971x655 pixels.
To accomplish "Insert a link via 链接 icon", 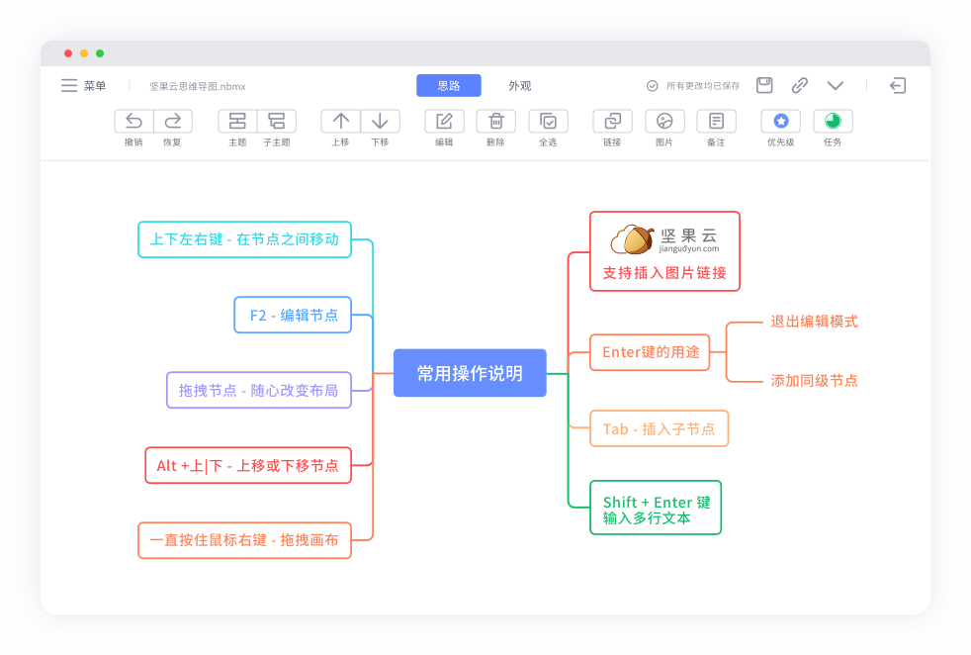I will point(612,121).
